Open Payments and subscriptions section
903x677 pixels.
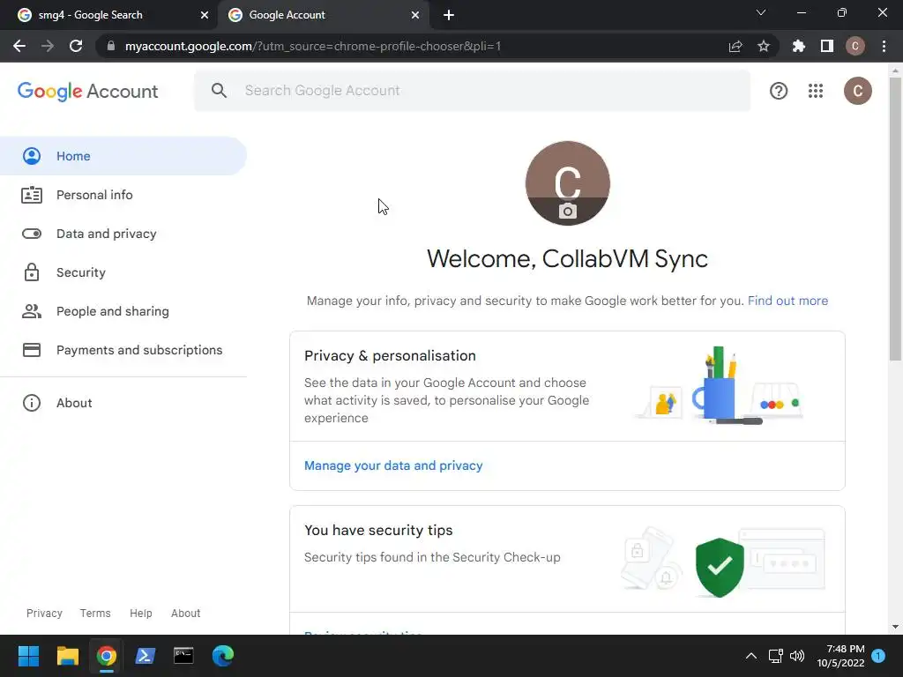click(x=123, y=350)
